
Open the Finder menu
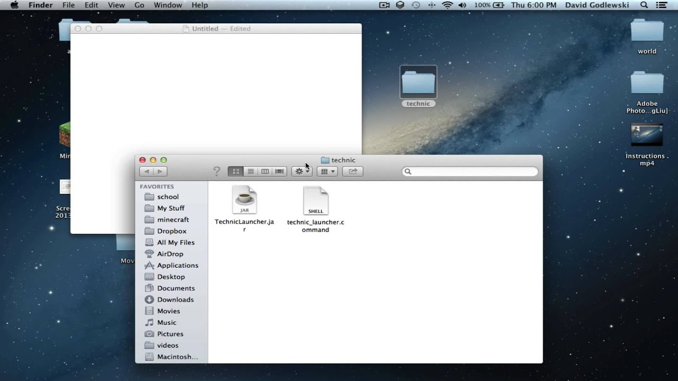pos(40,5)
